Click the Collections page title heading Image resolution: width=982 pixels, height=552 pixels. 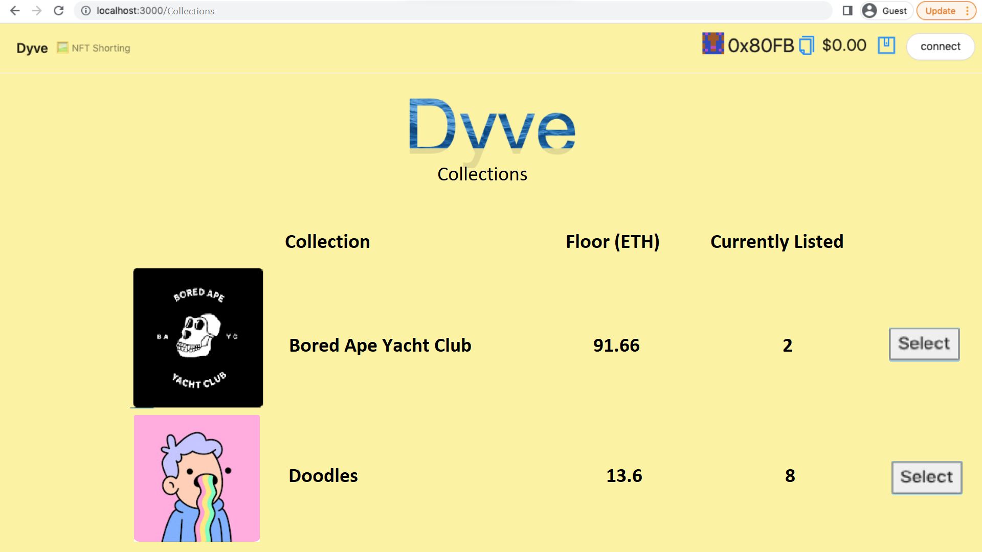point(482,173)
